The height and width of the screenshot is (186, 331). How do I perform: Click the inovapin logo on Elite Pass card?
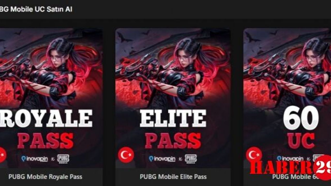(x=162, y=159)
